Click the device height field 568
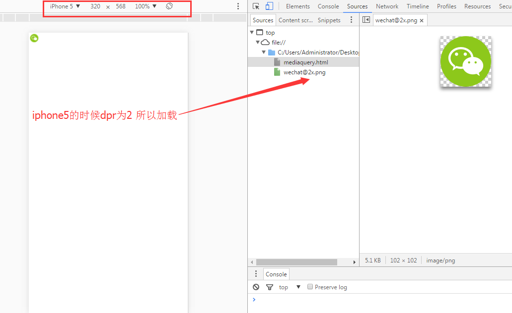The width and height of the screenshot is (512, 313). 121,6
